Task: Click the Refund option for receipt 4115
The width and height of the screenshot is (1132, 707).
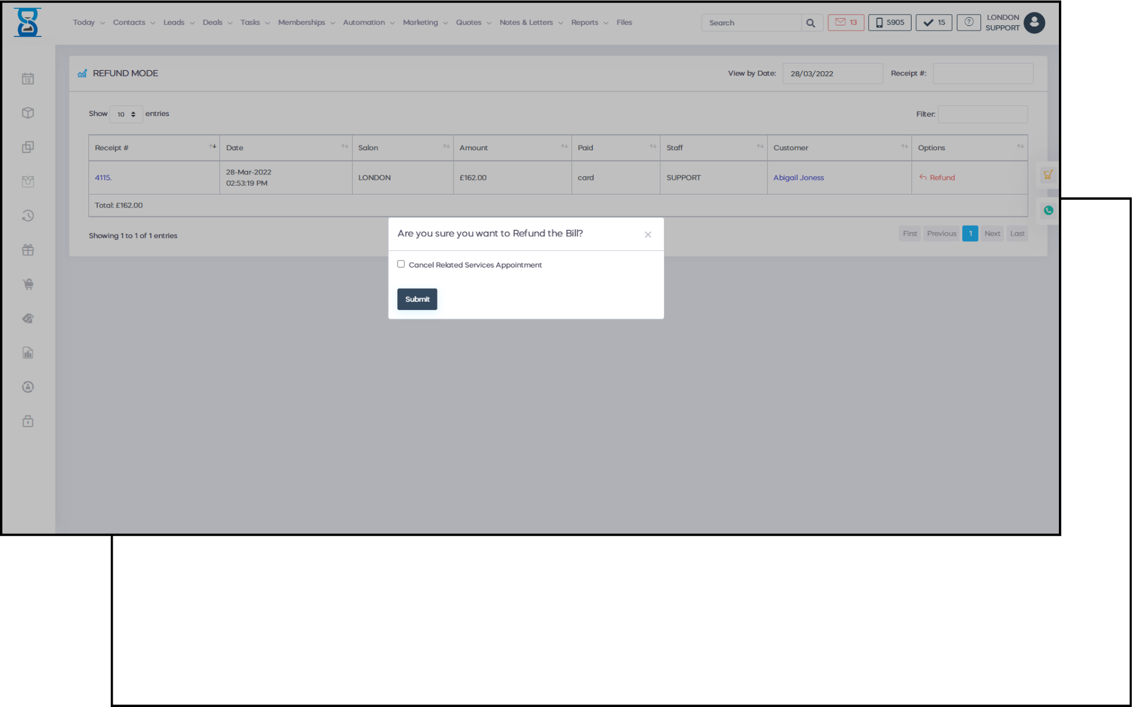Action: (937, 177)
